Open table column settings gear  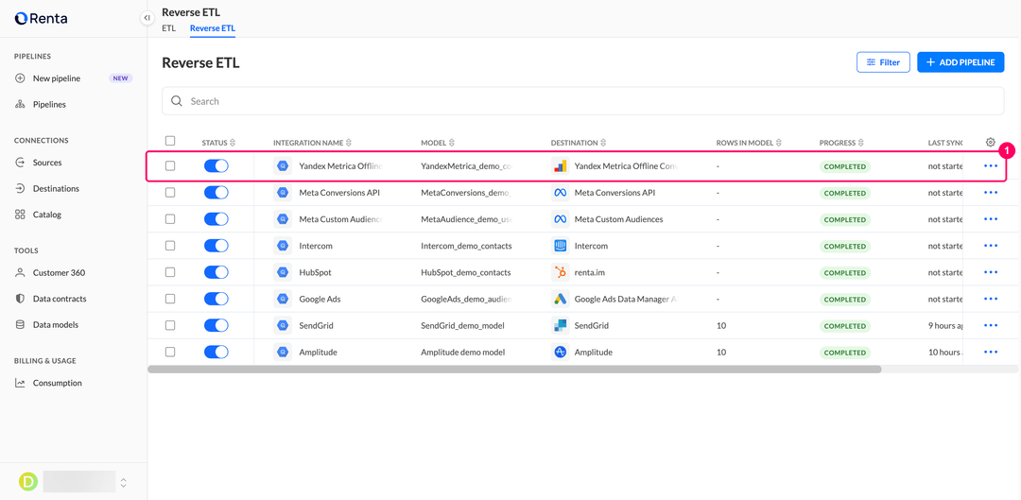tap(991, 142)
